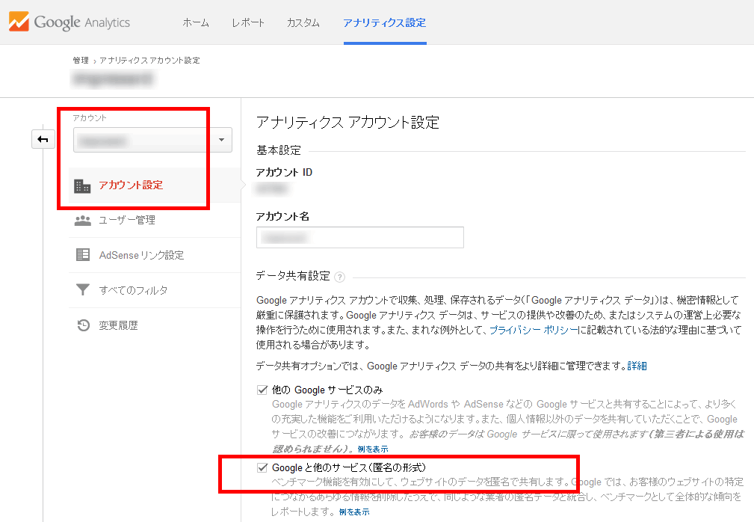Open the アカウント selector dropdown
The width and height of the screenshot is (754, 522).
click(x=152, y=140)
